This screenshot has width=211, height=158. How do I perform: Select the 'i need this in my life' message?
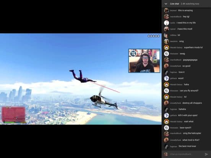(x=186, y=23)
